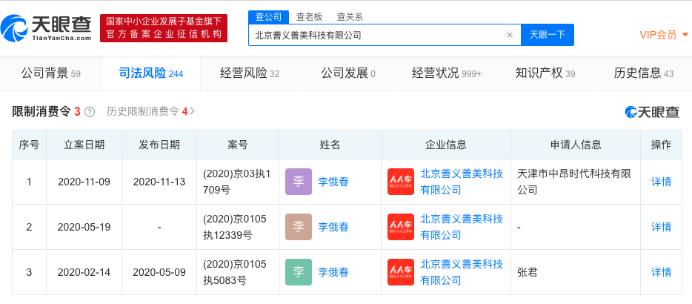
Task: Click the 天眼一下 search button
Action: pyautogui.click(x=548, y=35)
